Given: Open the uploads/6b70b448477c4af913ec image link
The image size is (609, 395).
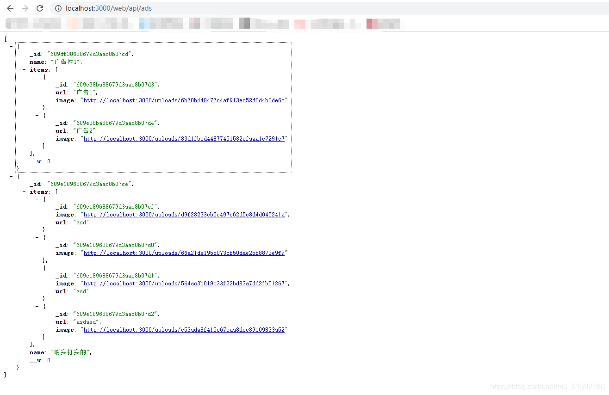Looking at the screenshot, I should pyautogui.click(x=184, y=100).
